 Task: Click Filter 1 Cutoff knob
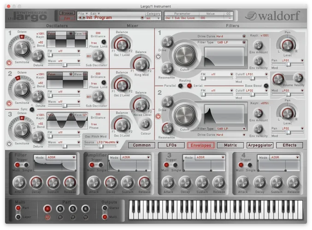tap(185, 56)
